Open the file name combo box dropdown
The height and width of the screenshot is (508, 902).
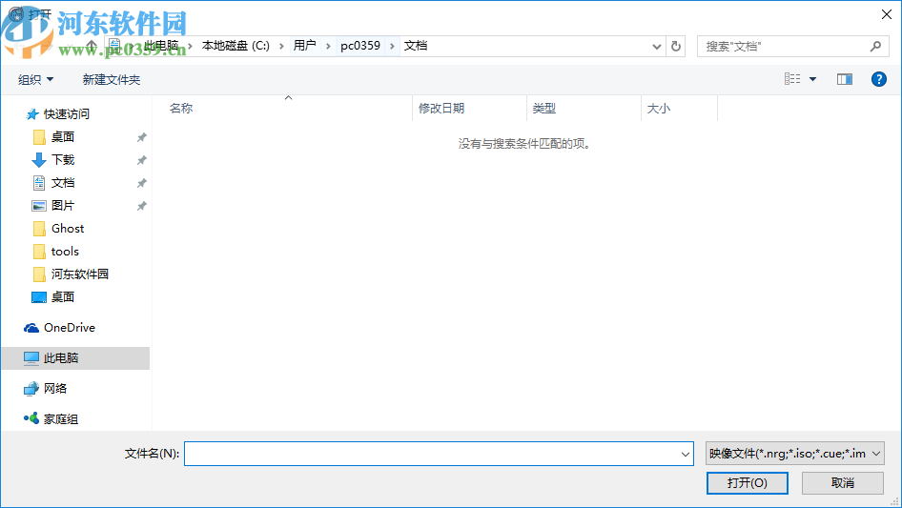(686, 454)
